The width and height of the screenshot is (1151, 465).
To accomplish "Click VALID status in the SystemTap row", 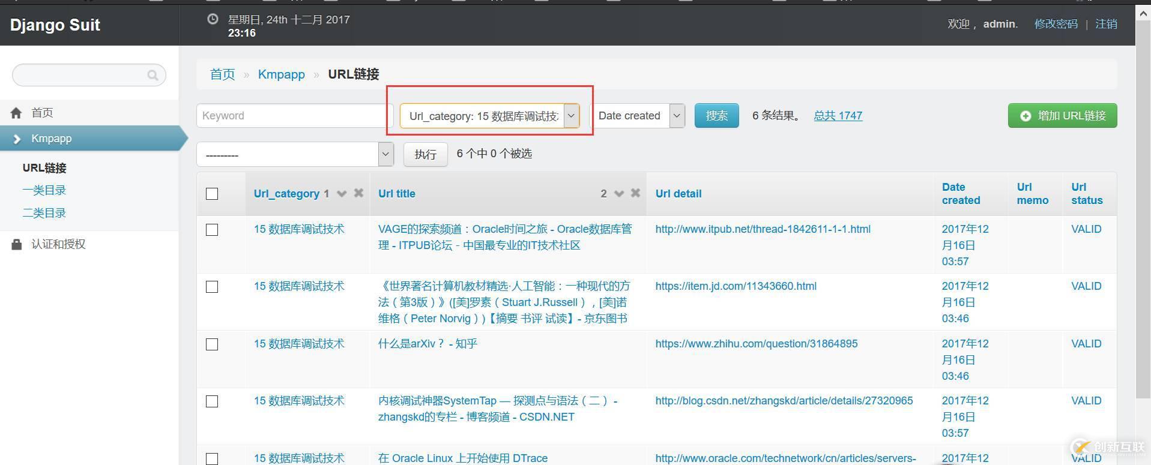I will 1086,401.
